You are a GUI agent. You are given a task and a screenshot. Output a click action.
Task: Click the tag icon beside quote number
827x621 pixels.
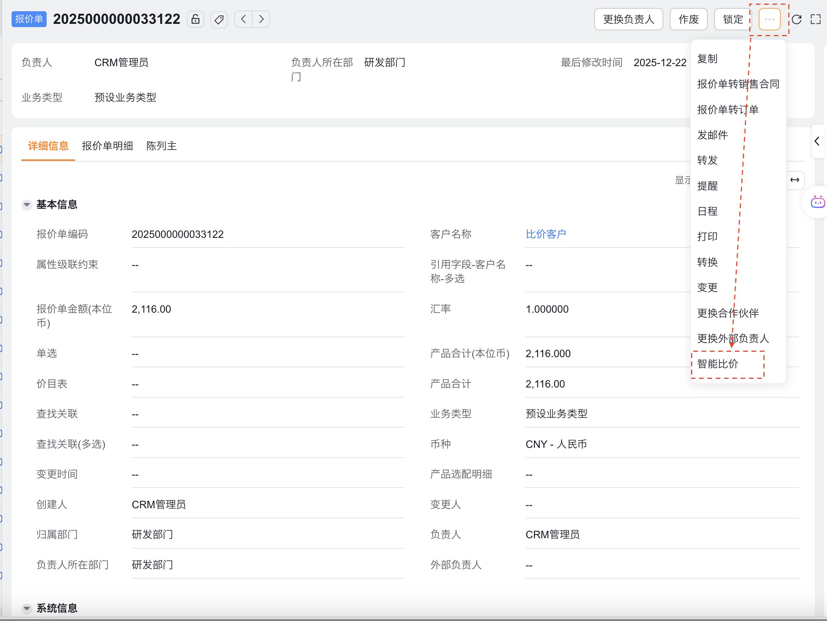point(219,19)
